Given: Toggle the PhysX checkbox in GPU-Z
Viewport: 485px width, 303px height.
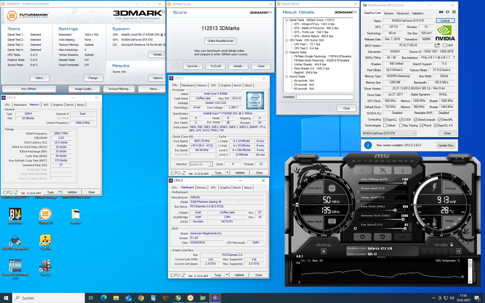Looking at the screenshot, I should click(x=421, y=125).
